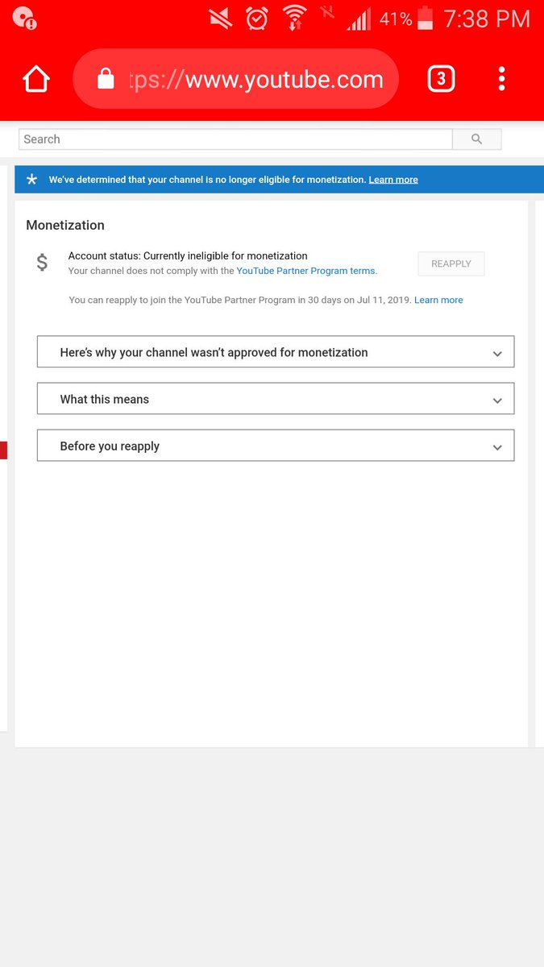The width and height of the screenshot is (544, 967).
Task: Expand the "What this means" section
Action: coord(276,399)
